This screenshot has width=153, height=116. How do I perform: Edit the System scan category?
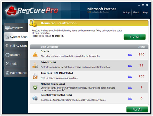pyautogui.click(x=130, y=55)
